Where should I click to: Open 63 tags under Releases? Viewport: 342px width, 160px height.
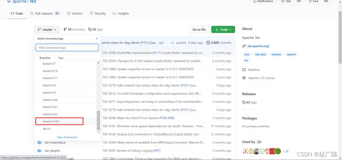pyautogui.click(x=249, y=102)
